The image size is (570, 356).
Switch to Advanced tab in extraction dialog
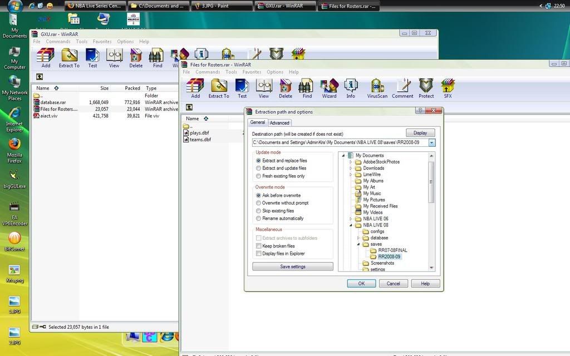(279, 123)
